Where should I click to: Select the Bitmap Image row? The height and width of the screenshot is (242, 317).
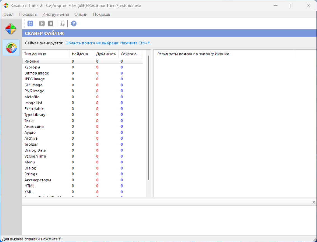pos(83,73)
